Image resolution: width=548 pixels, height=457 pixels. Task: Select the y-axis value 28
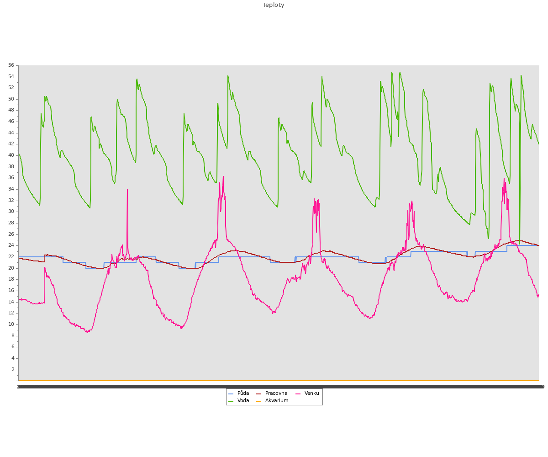[x=11, y=223]
